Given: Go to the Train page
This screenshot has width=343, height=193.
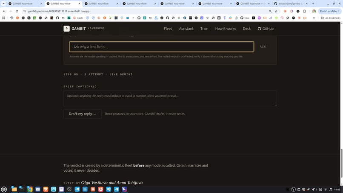Looking at the screenshot, I should [x=204, y=29].
